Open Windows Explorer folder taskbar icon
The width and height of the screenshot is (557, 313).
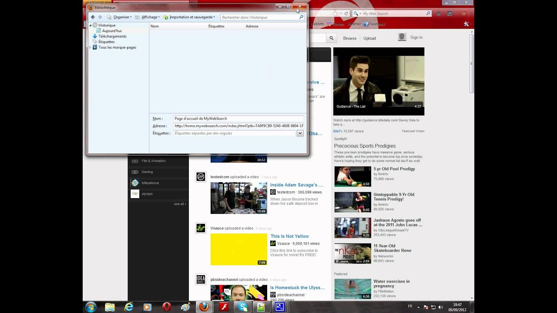coord(110,307)
